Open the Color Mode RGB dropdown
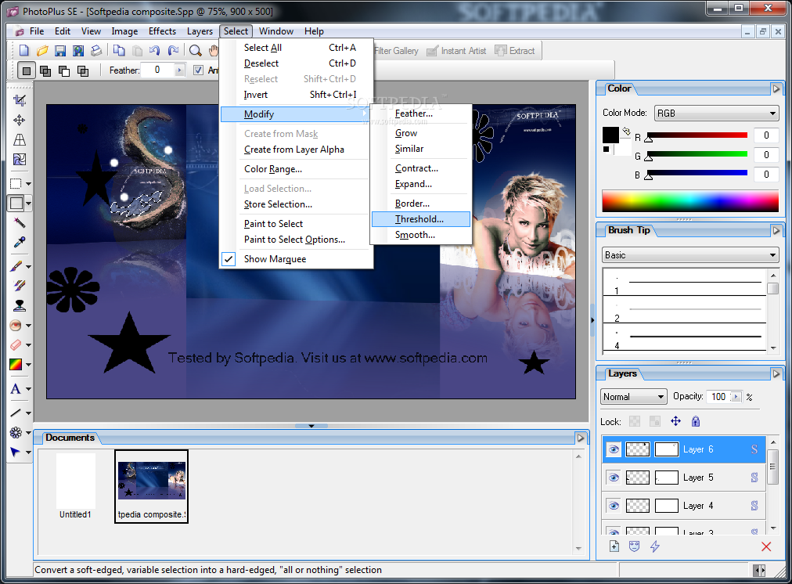The image size is (792, 584). pos(716,114)
